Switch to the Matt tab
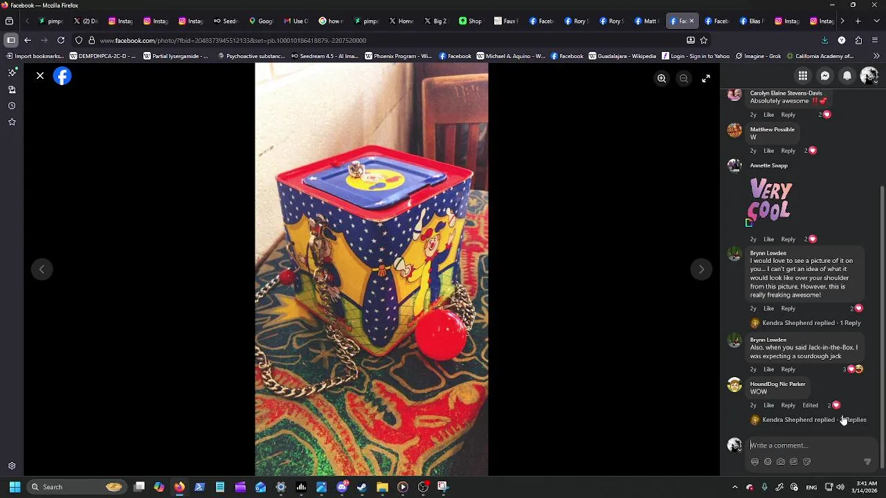The image size is (886, 498). pos(646,21)
